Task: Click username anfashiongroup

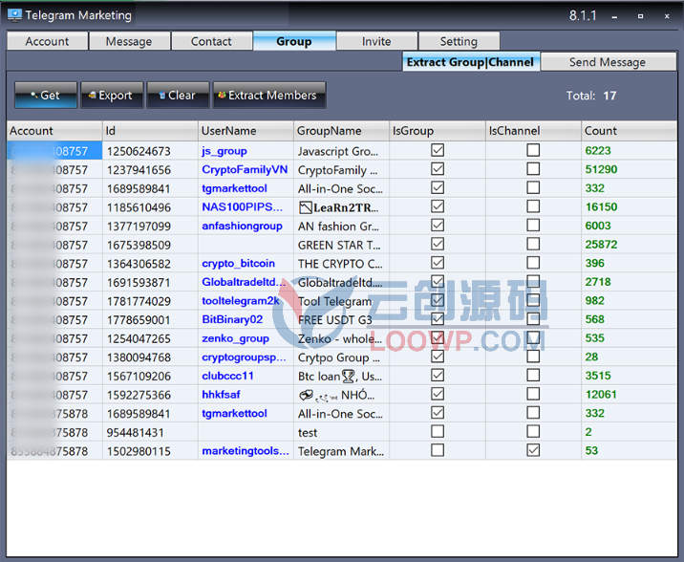Action: [242, 226]
